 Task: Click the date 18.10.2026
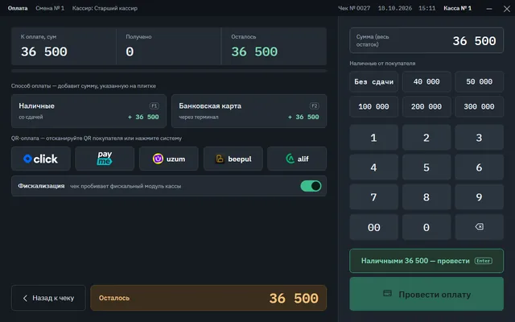pyautogui.click(x=395, y=8)
